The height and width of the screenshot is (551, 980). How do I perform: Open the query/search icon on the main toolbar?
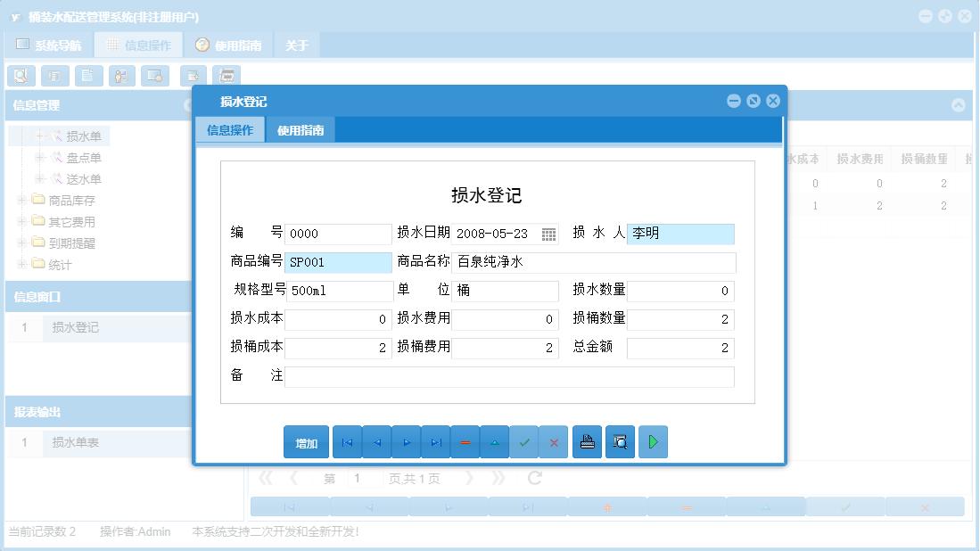[x=21, y=76]
